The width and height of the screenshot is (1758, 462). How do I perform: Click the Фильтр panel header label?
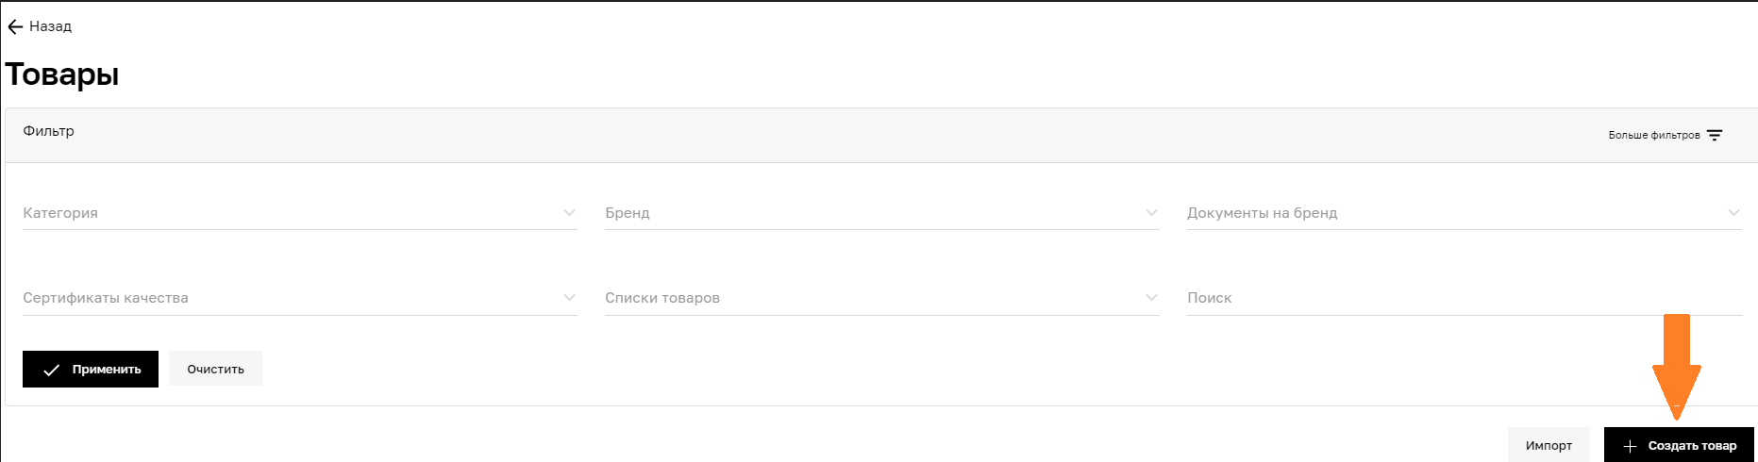point(49,131)
